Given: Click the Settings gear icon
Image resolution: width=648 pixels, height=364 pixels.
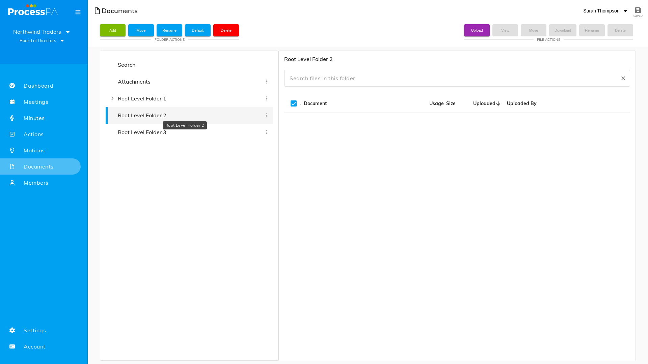Looking at the screenshot, I should tap(12, 330).
